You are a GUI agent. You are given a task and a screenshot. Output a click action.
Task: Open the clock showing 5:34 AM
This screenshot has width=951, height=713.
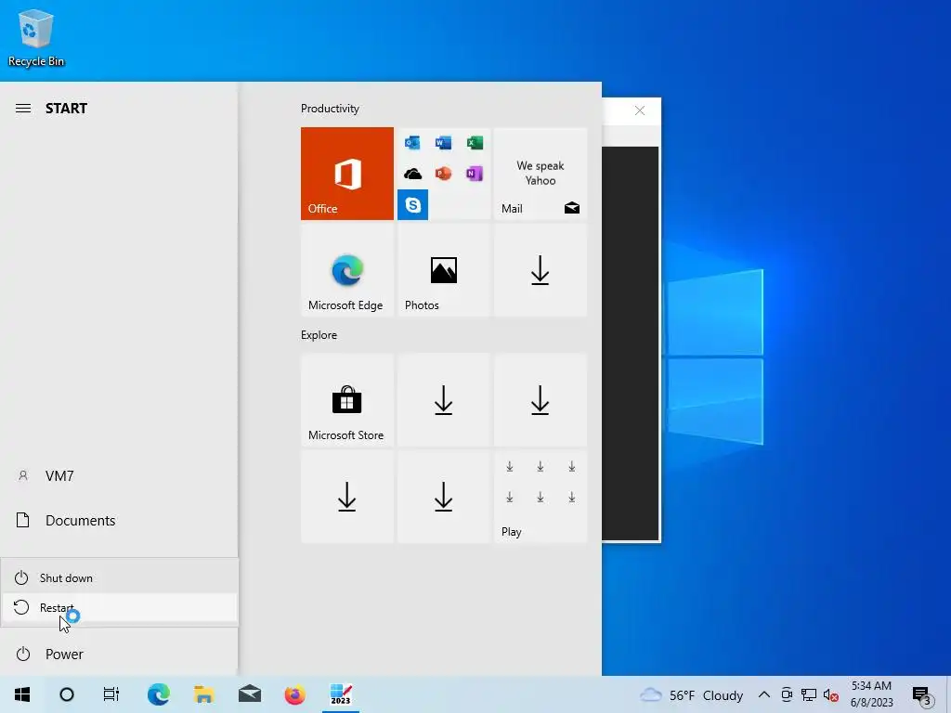pyautogui.click(x=871, y=694)
